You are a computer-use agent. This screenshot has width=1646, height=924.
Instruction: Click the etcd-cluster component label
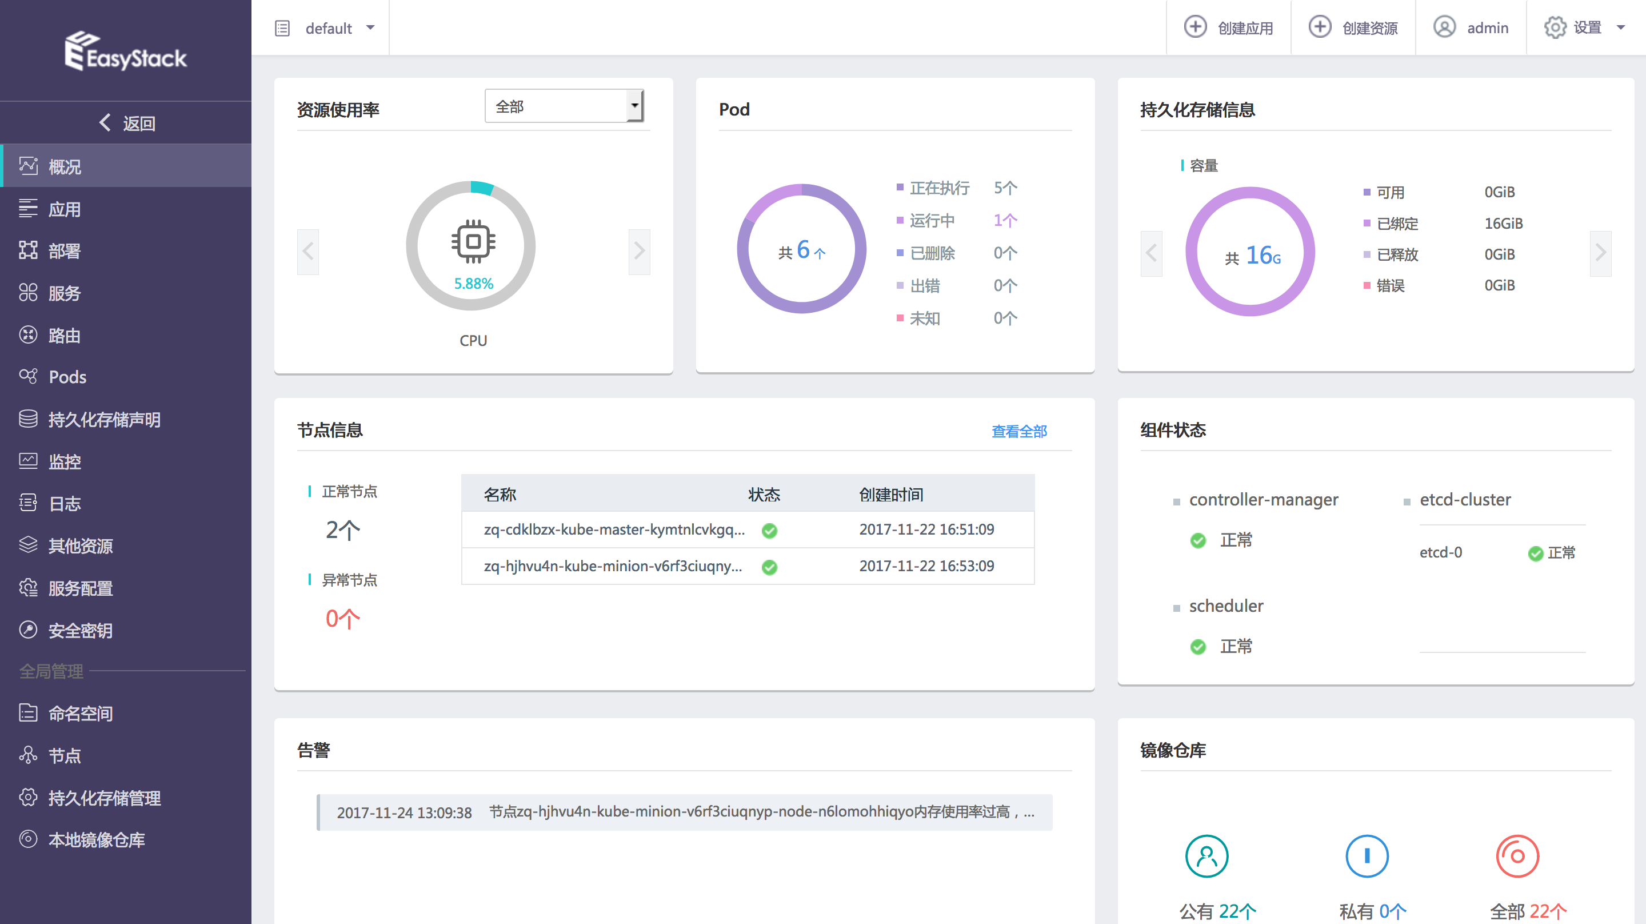pos(1465,499)
